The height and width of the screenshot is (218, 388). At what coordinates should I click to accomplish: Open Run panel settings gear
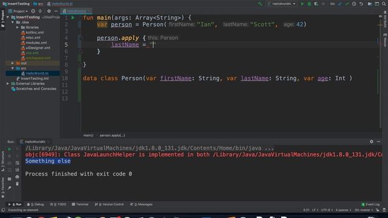[372, 142]
